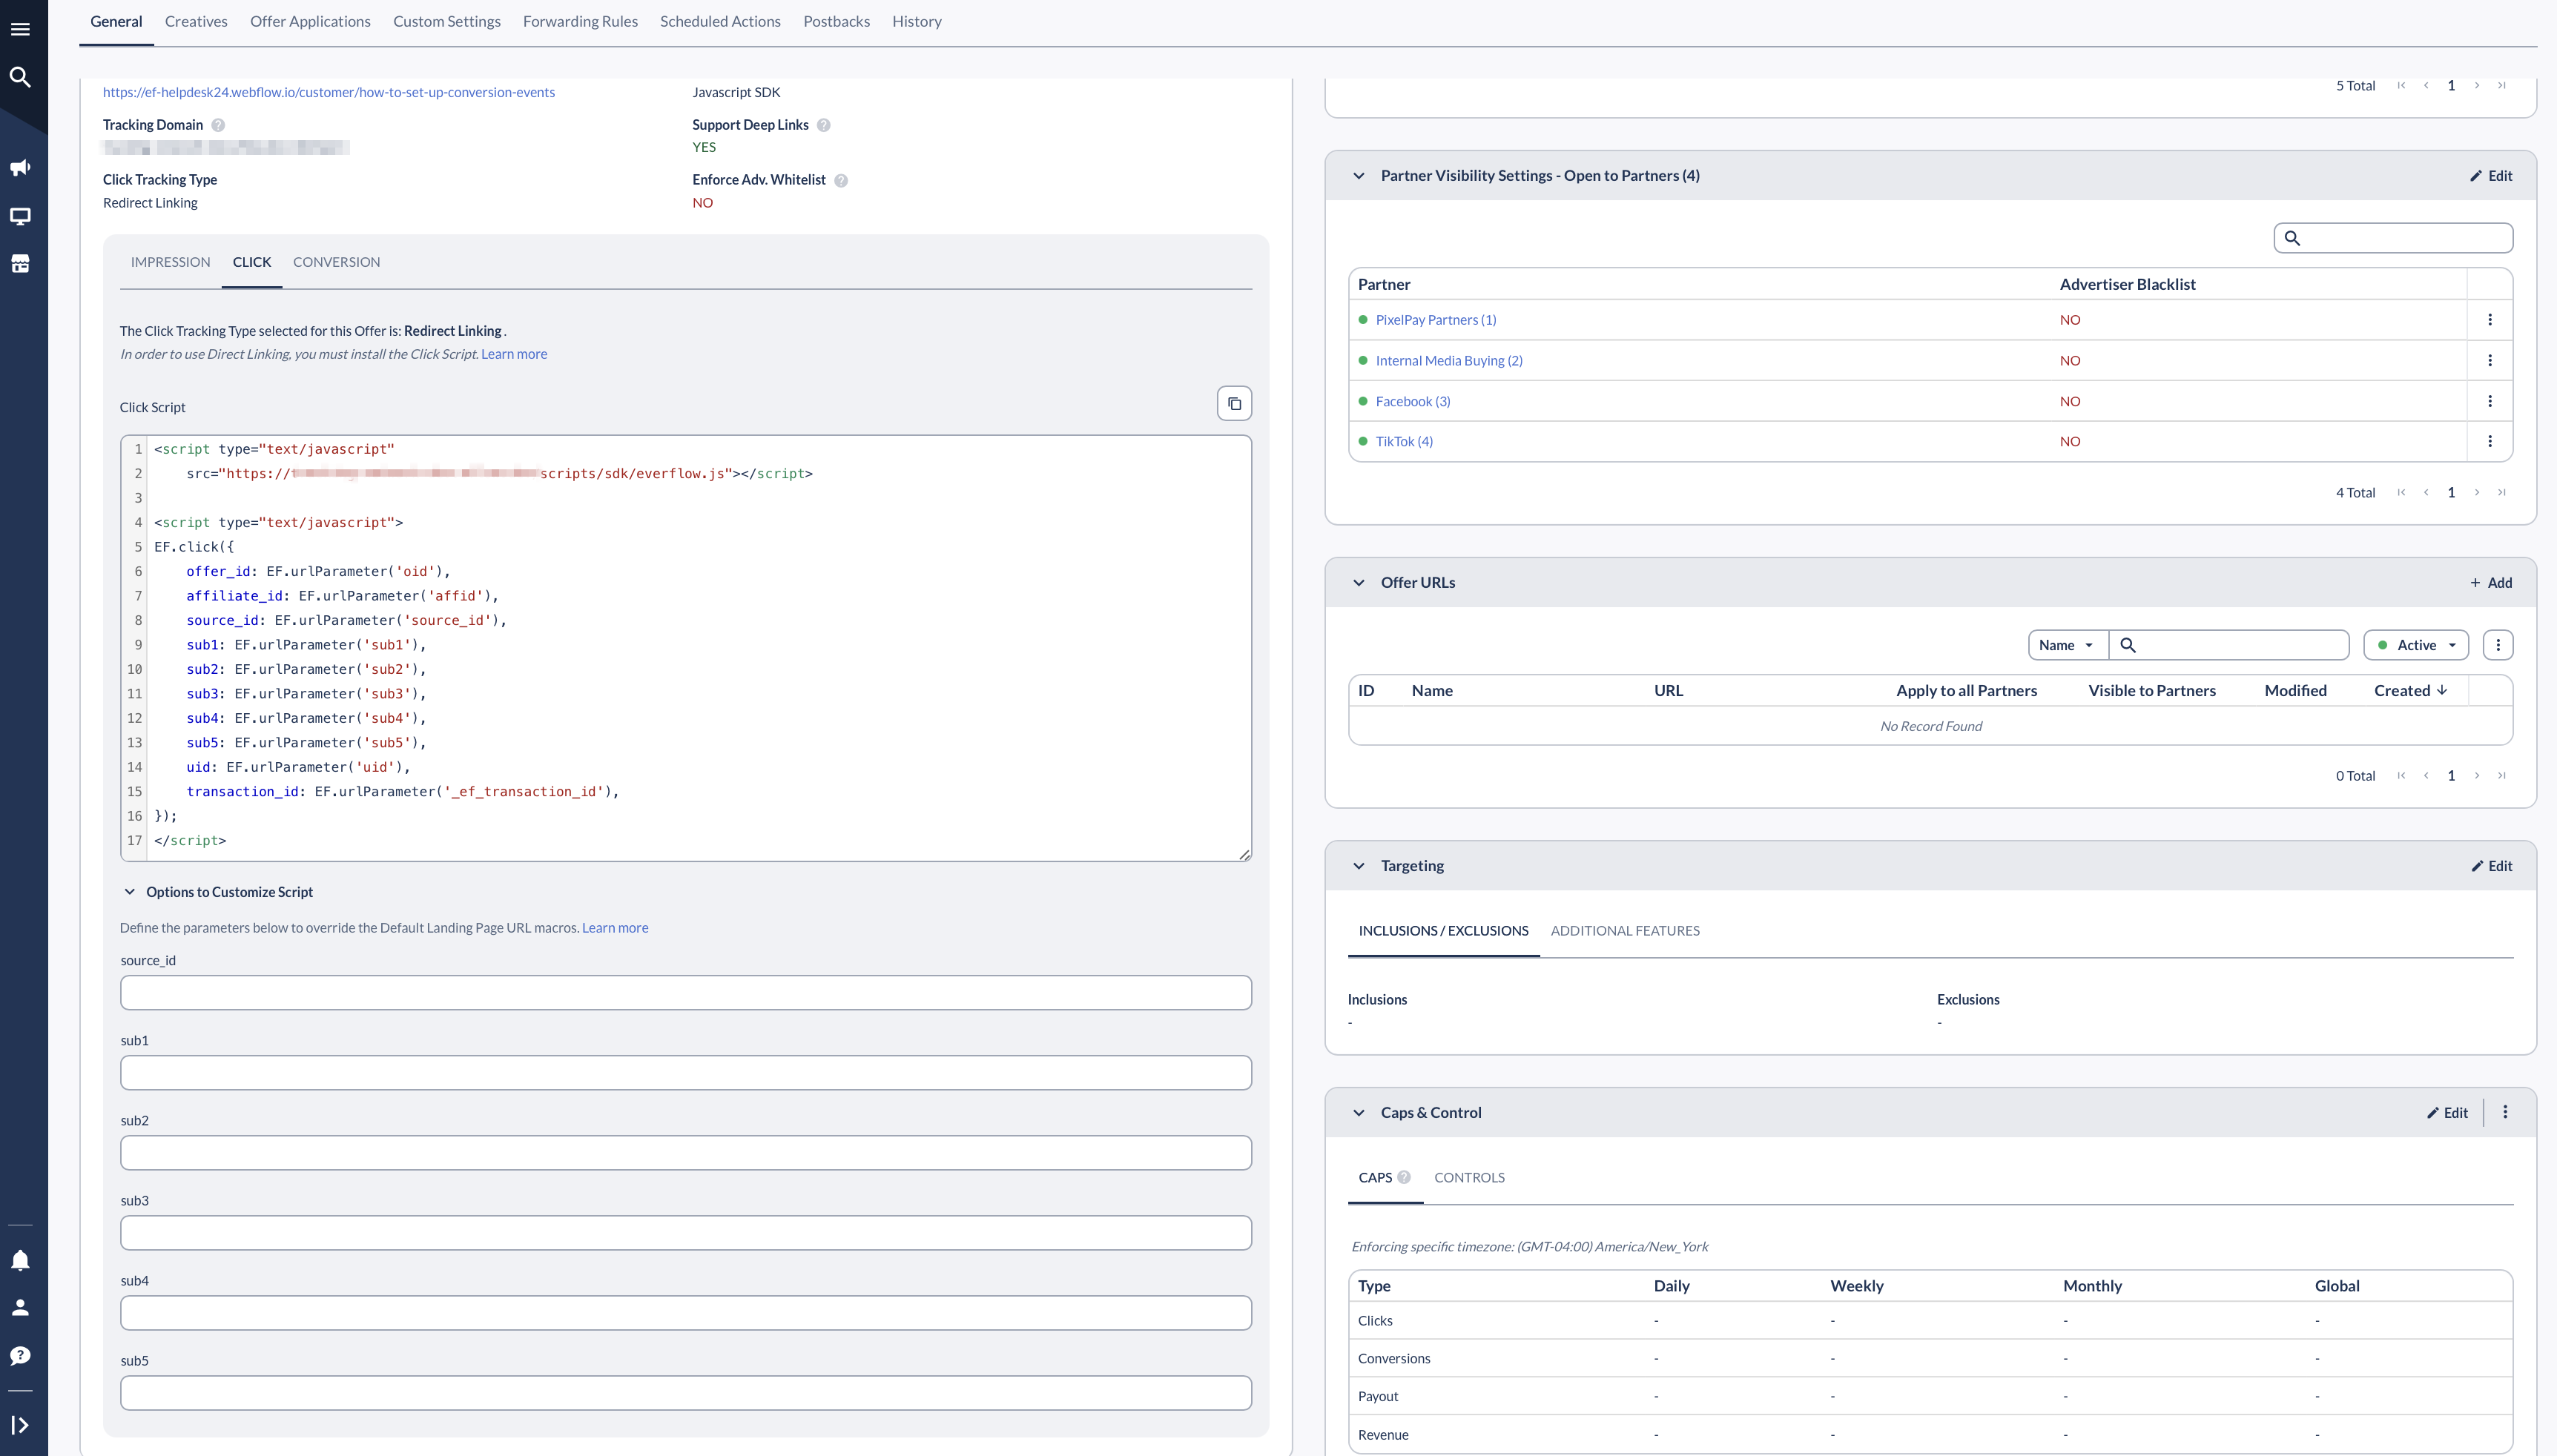Edit Partner Visibility Settings

(2491, 176)
